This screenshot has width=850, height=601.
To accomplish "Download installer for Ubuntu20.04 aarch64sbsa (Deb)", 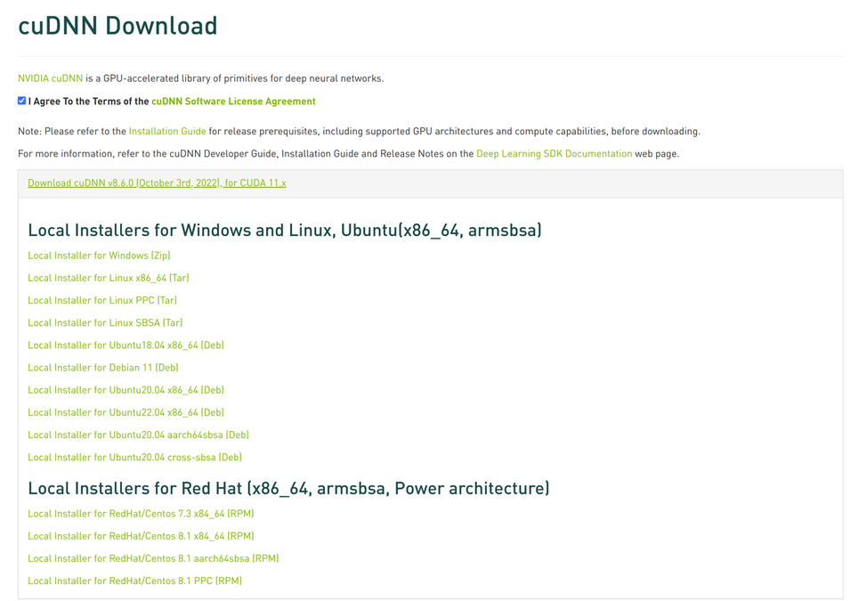I will point(138,435).
